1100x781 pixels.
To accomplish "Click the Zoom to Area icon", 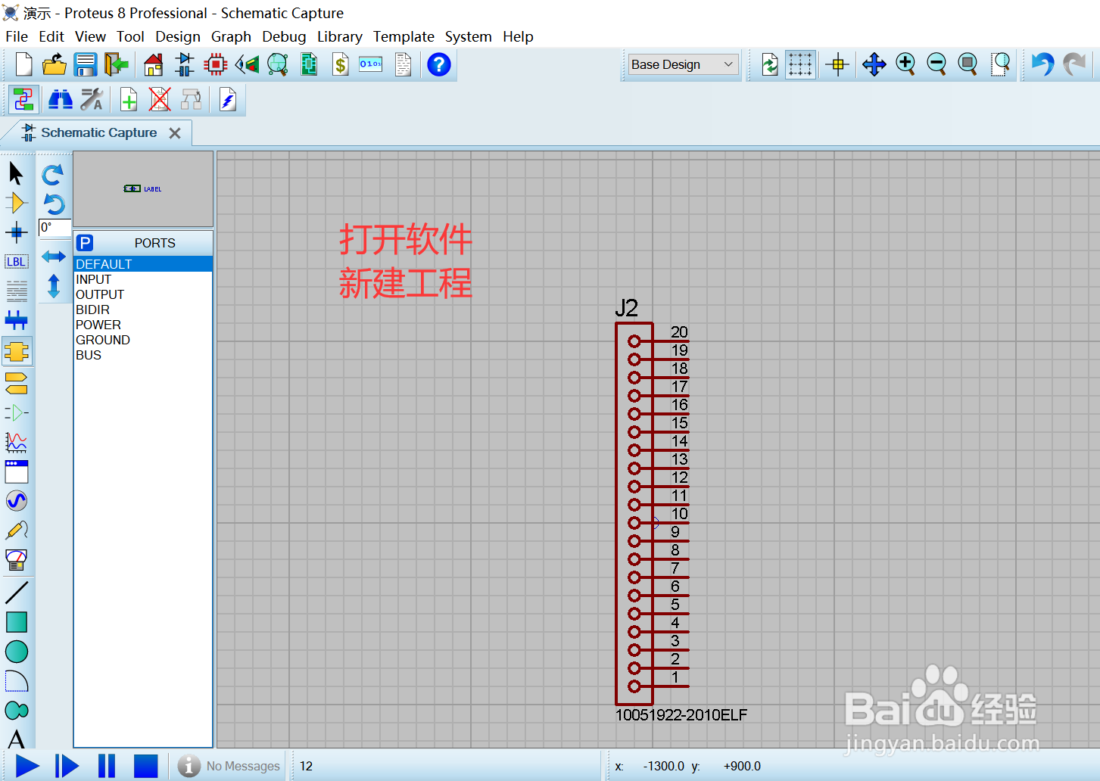I will (1001, 64).
